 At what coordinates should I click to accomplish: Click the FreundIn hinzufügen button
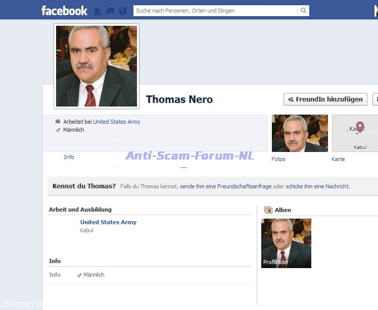[325, 99]
